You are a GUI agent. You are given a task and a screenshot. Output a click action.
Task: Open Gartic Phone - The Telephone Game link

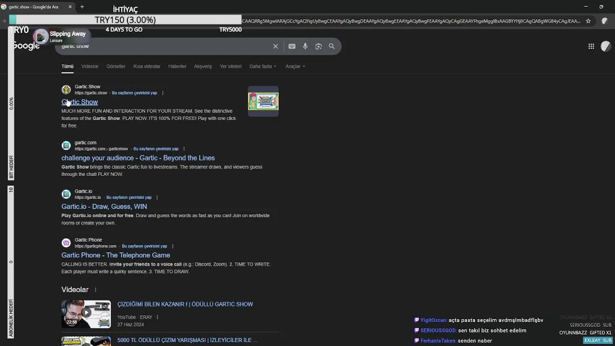point(116,255)
